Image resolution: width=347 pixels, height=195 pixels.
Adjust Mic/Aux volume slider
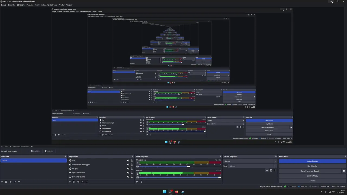(220, 177)
